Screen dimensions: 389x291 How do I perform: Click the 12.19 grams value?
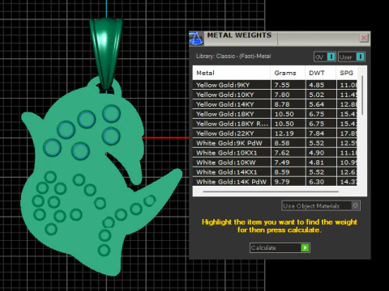pyautogui.click(x=284, y=133)
